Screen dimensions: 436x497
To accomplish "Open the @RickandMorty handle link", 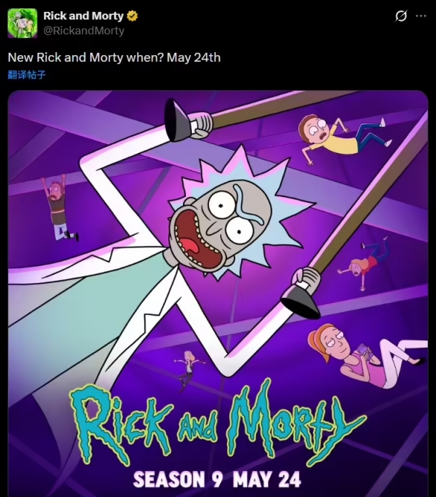I will point(84,31).
